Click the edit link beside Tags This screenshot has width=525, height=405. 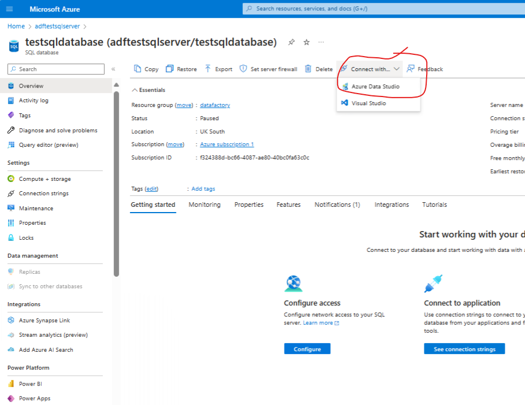coord(151,189)
